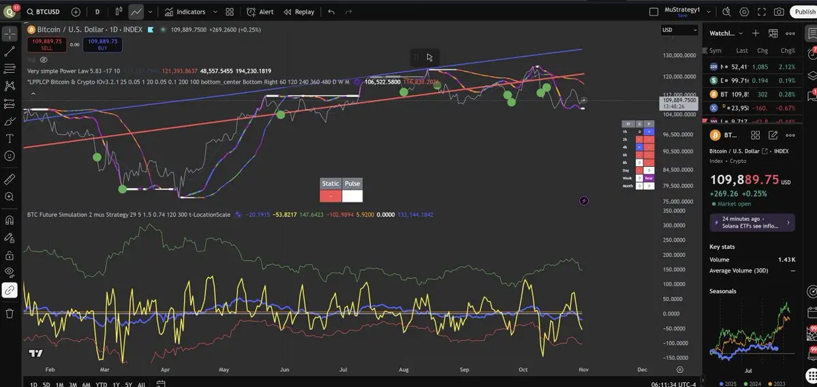Select watchlist row with -0.67% change
Image resolution: width=817 pixels, height=387 pixels.
pos(753,108)
